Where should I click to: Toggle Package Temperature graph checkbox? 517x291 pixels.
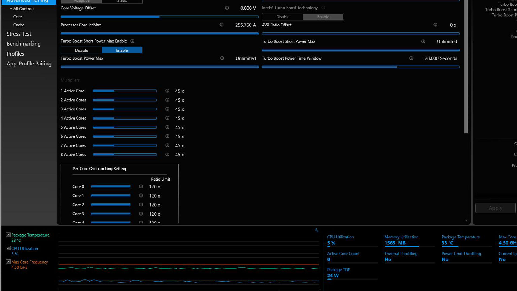click(8, 235)
